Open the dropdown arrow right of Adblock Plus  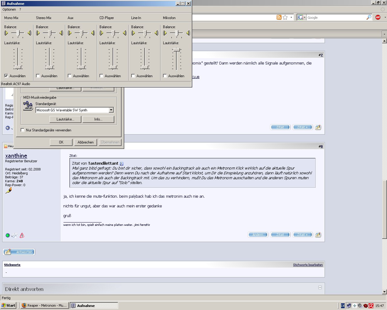pyautogui.click(x=385, y=17)
